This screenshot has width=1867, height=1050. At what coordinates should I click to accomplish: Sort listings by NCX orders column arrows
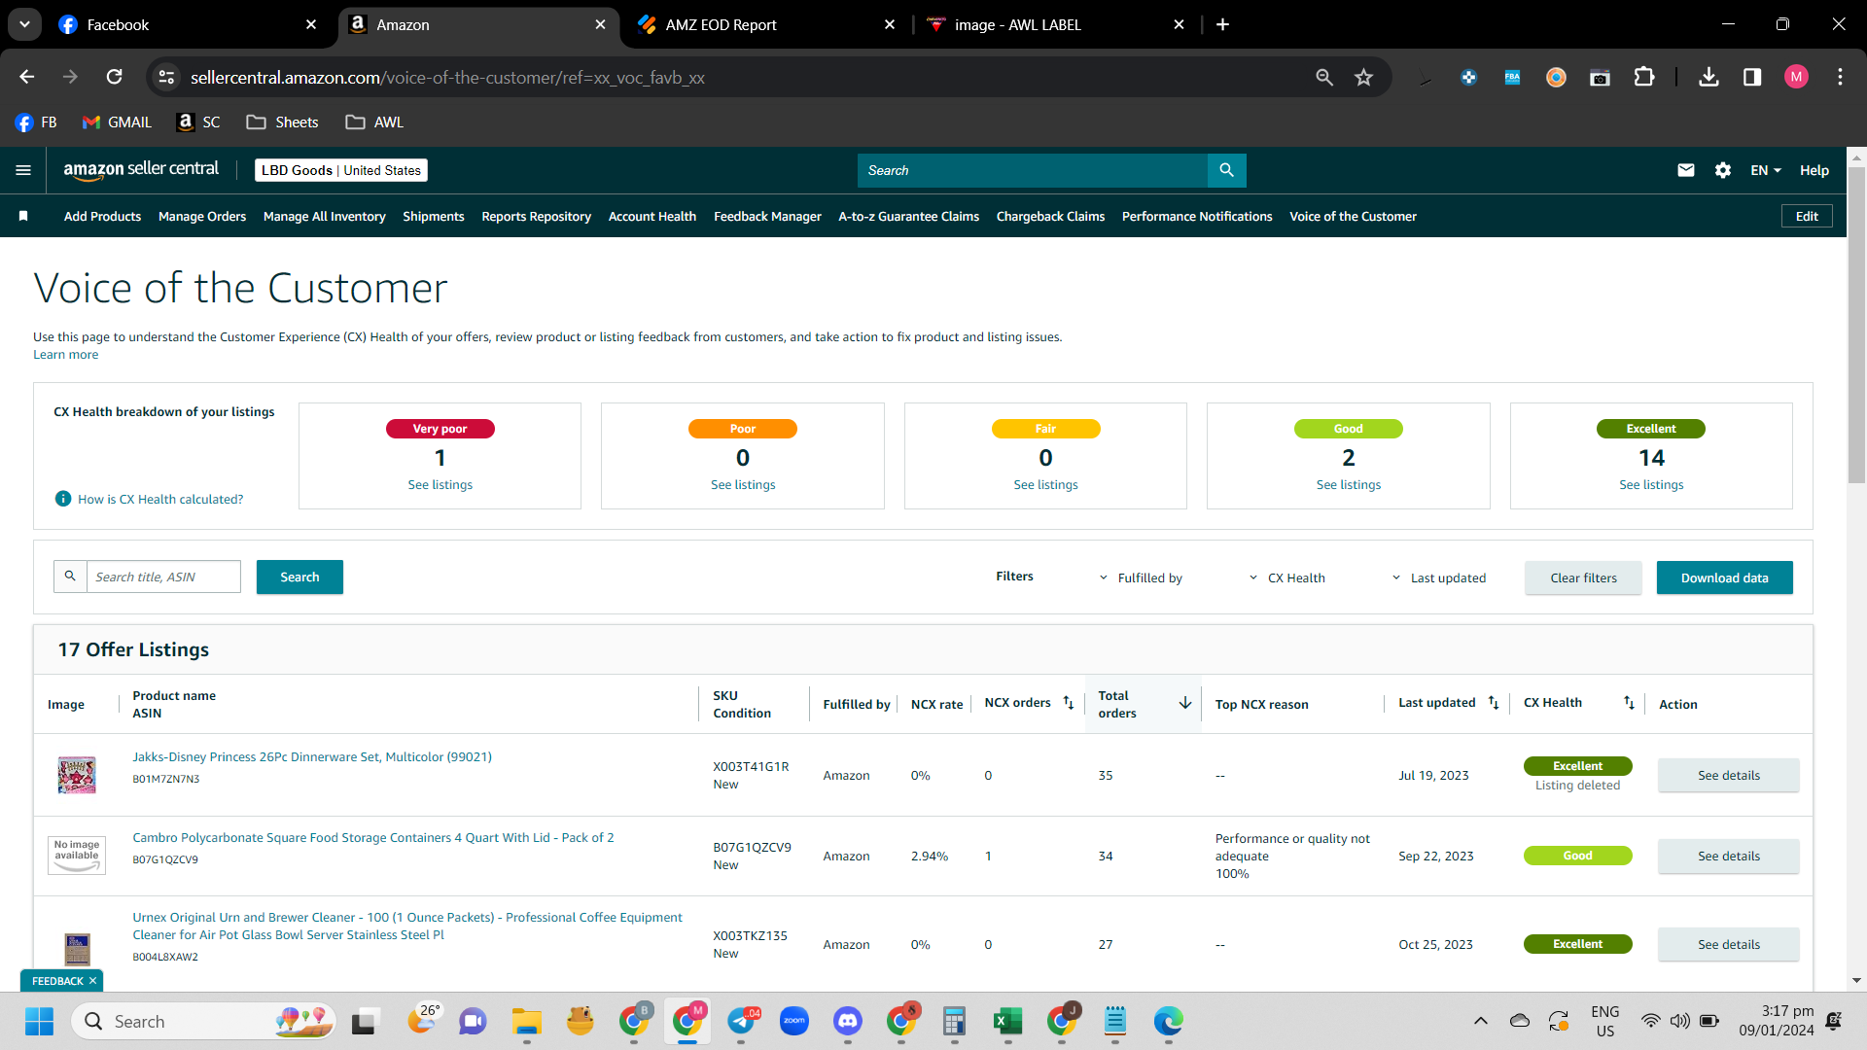[1069, 703]
